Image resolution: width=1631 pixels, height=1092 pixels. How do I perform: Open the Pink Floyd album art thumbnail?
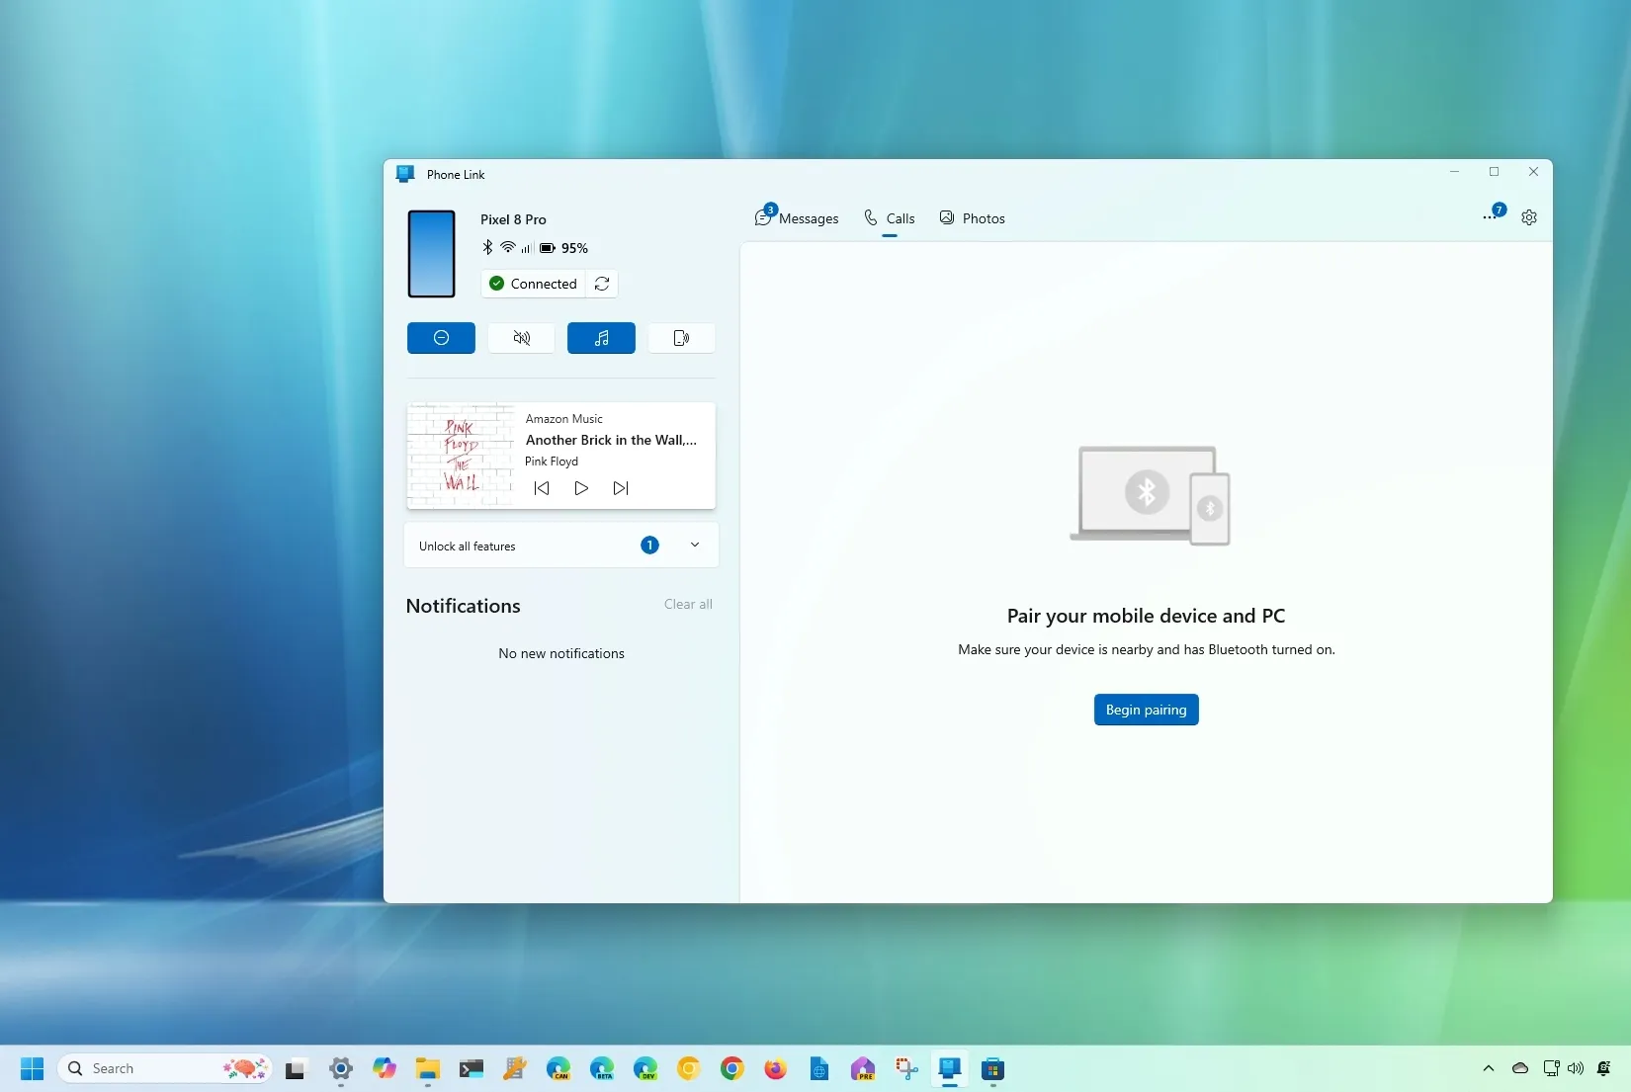pos(461,455)
